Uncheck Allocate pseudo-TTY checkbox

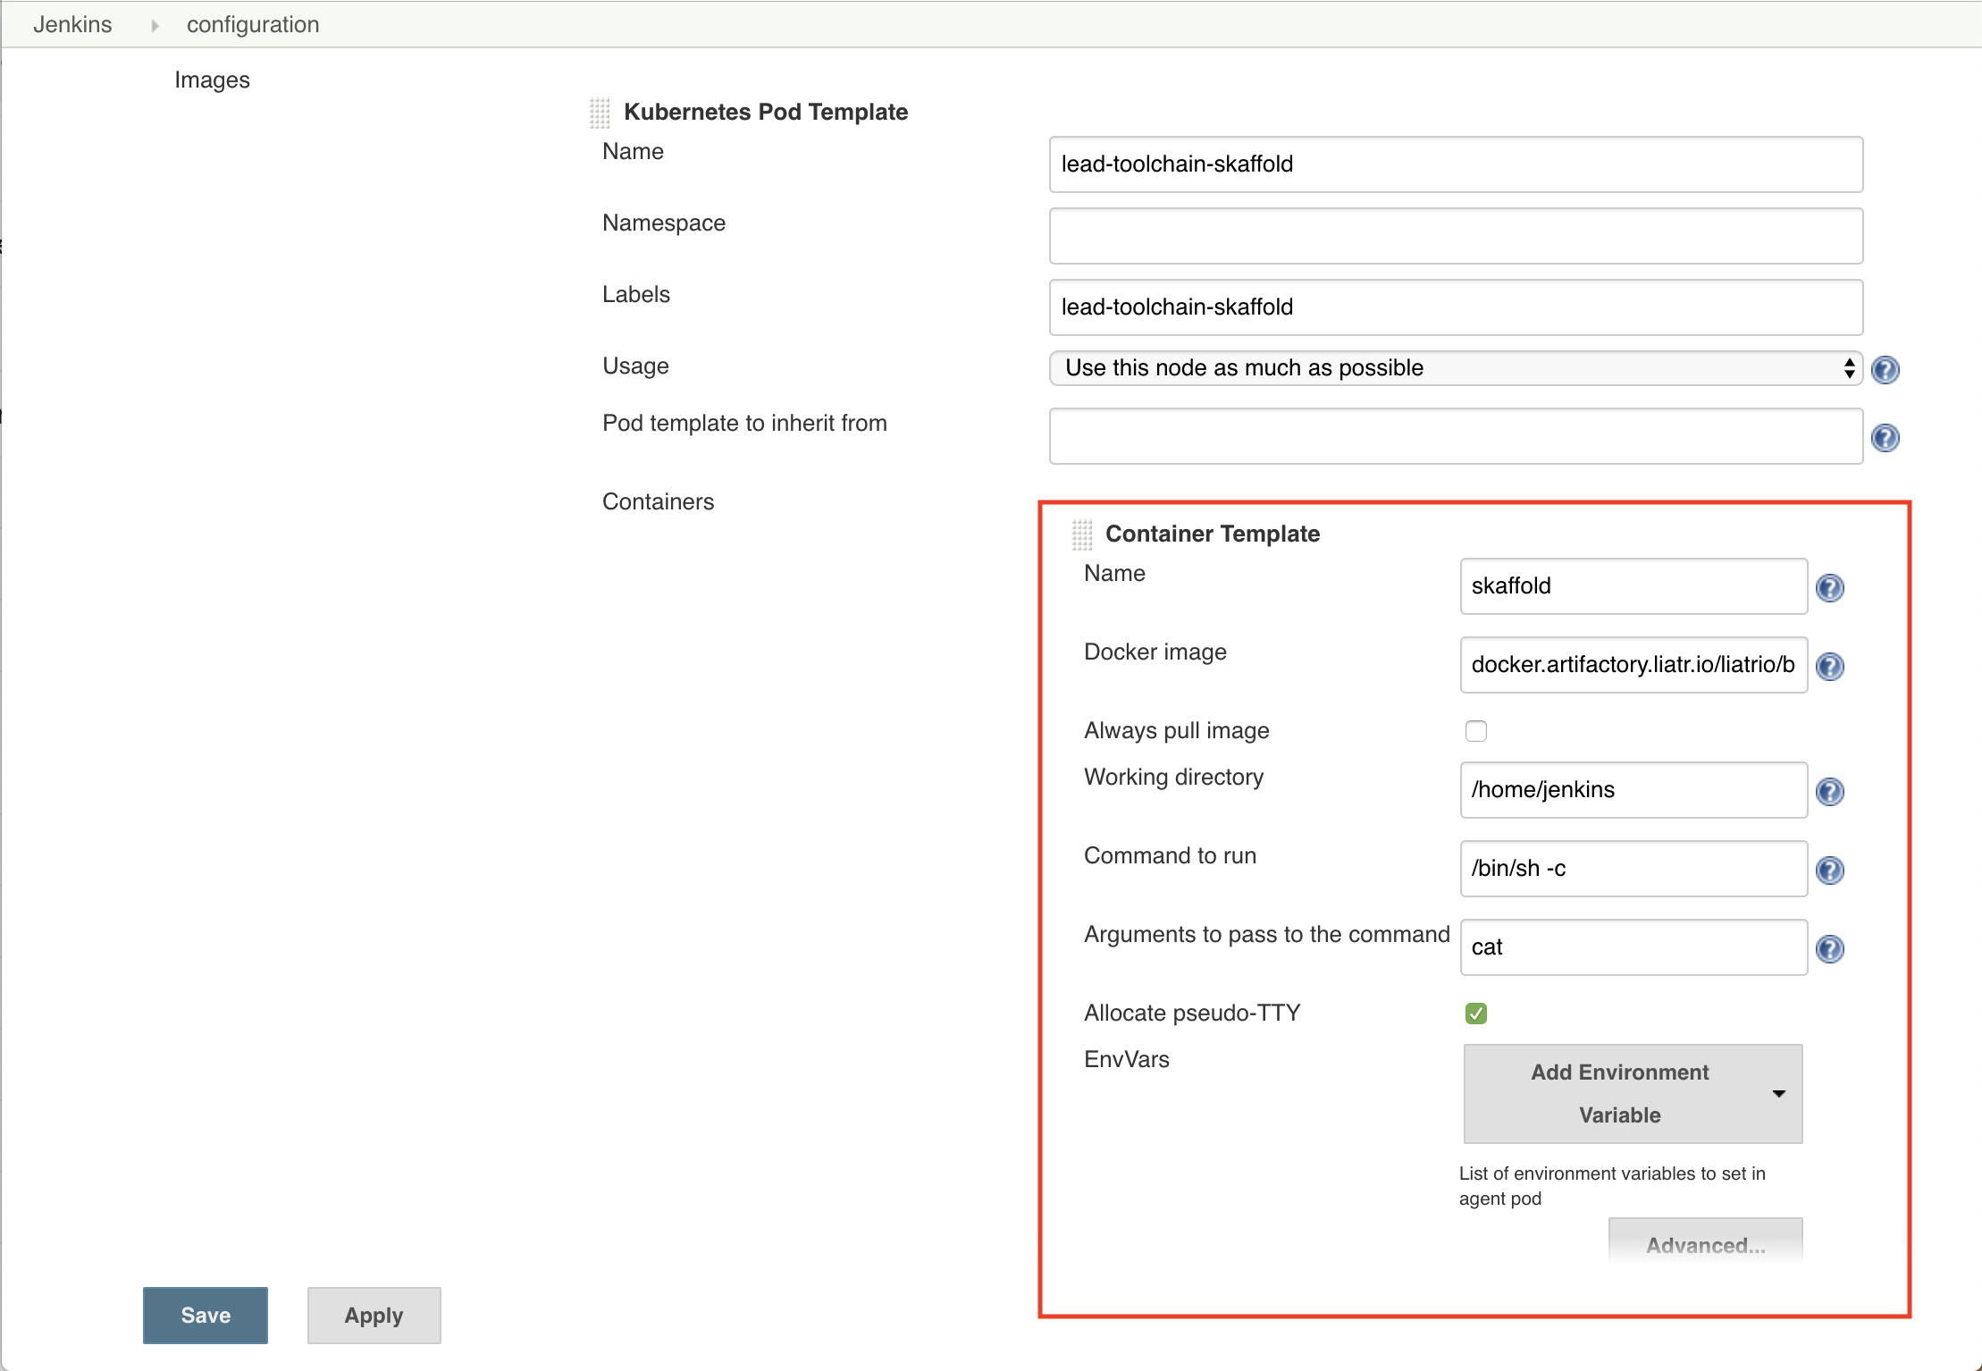(x=1475, y=1013)
